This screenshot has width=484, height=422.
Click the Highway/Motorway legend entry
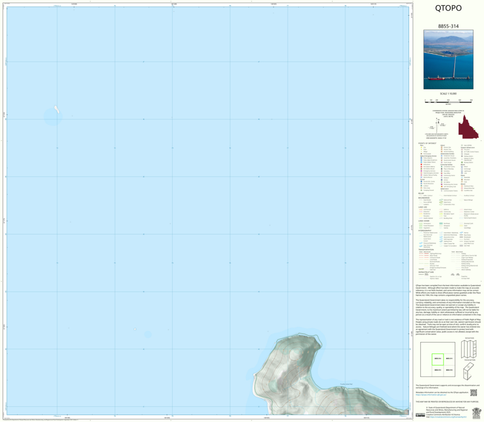tap(430, 253)
